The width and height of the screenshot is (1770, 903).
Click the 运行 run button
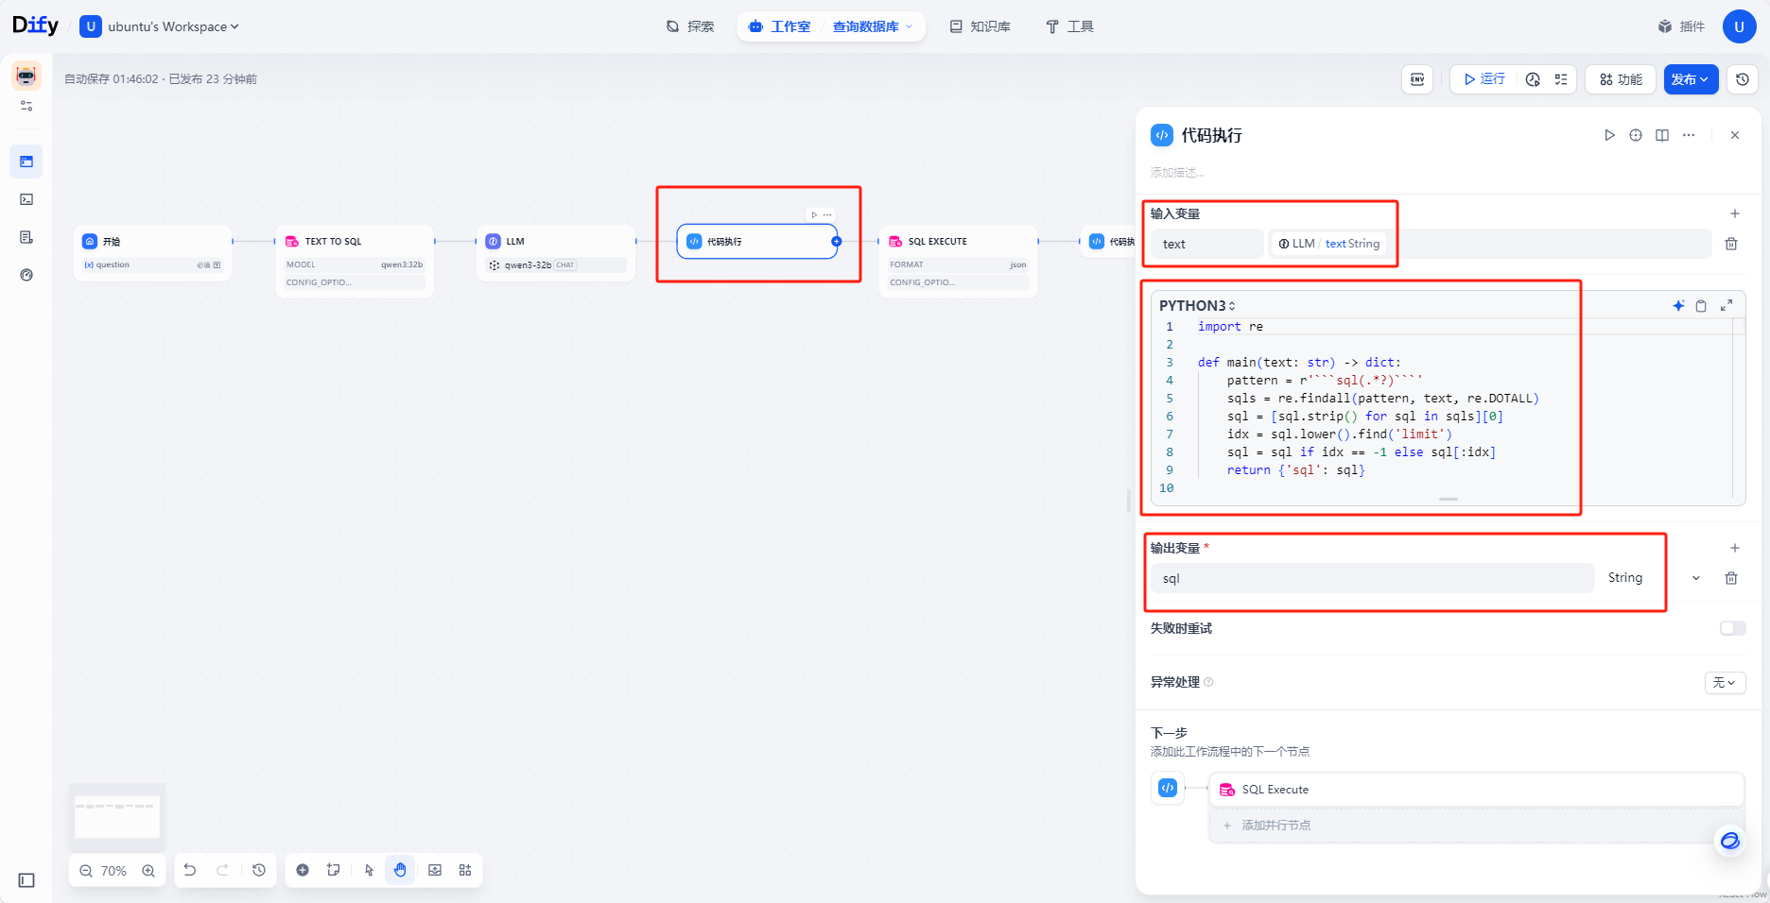[x=1484, y=79]
